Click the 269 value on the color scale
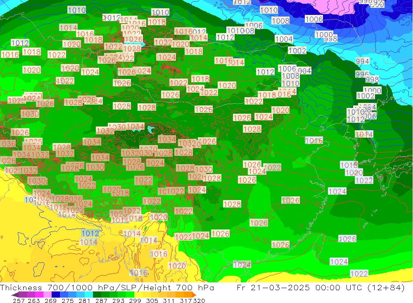Image resolution: width=413 pixels, height=303 pixels. coord(50,301)
